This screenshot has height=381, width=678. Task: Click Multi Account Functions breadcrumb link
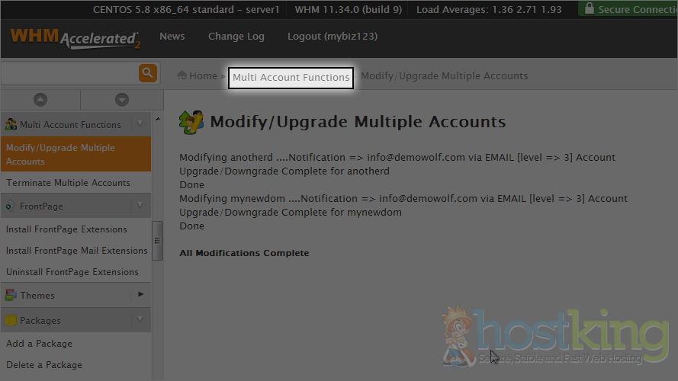291,76
